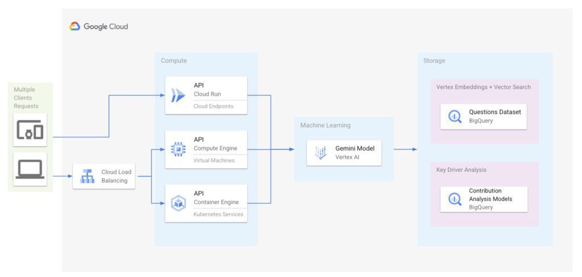Click the Machine Learning section heading
The image size is (582, 277).
325,125
